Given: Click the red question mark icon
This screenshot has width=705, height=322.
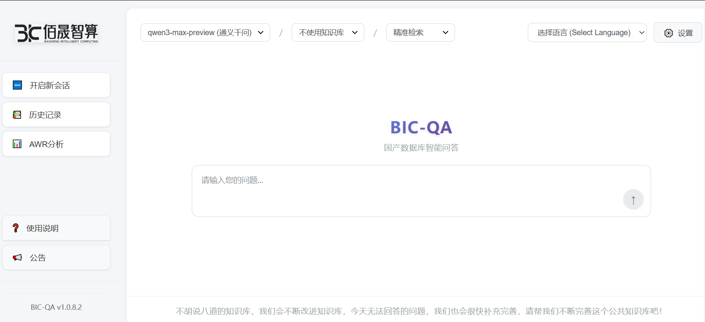Looking at the screenshot, I should click(16, 228).
